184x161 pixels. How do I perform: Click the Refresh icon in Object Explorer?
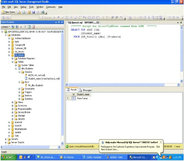click(x=29, y=27)
